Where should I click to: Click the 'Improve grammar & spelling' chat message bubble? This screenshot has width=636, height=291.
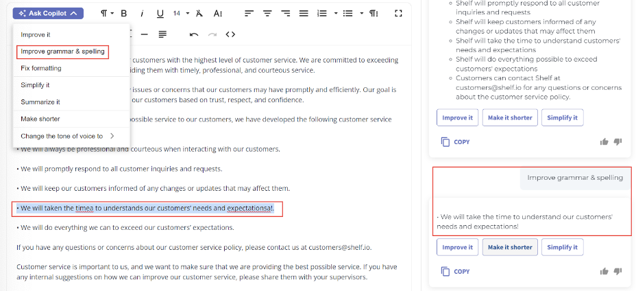(575, 178)
